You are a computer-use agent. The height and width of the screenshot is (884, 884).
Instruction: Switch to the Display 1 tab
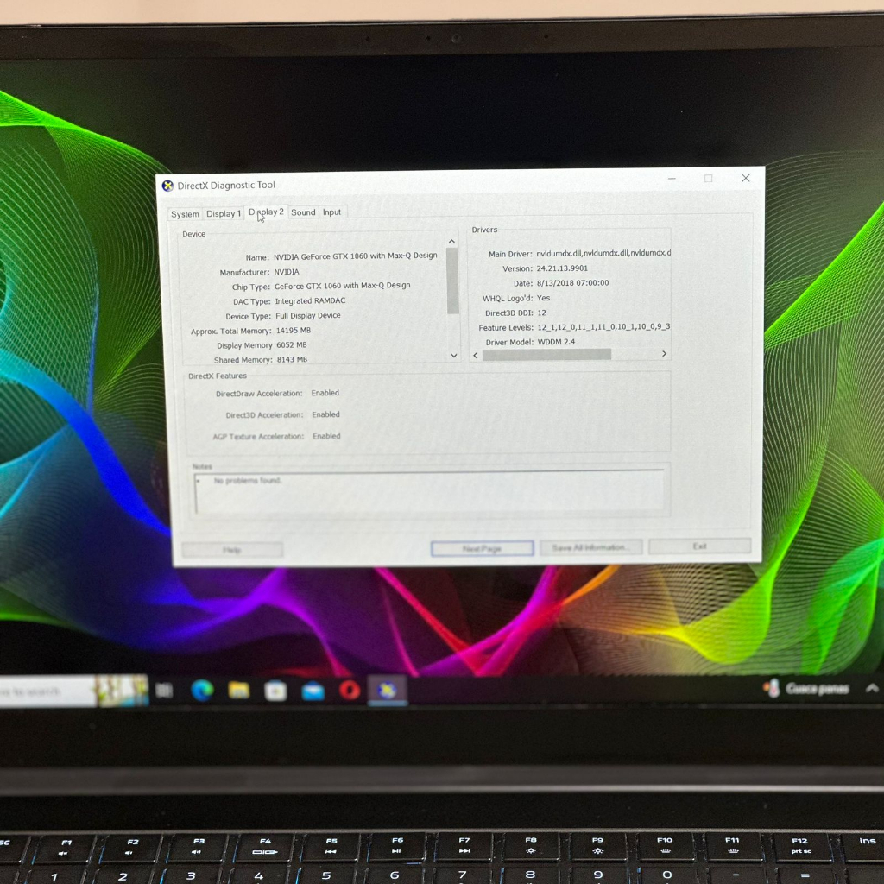[x=224, y=213]
